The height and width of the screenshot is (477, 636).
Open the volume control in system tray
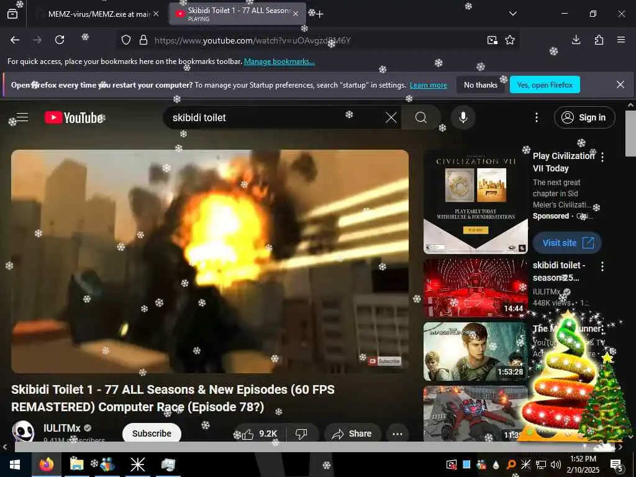pos(556,465)
